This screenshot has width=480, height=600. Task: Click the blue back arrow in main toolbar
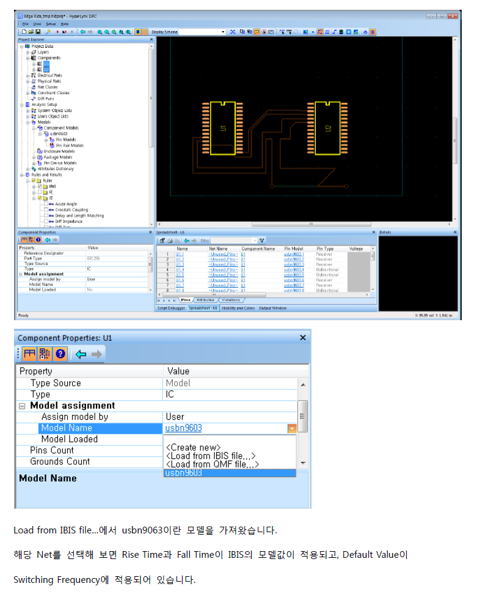[83, 31]
